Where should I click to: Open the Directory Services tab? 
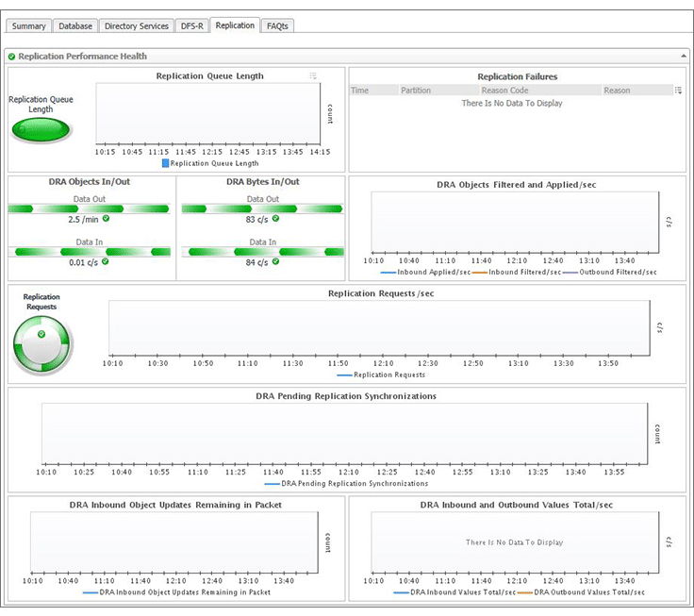click(x=137, y=26)
